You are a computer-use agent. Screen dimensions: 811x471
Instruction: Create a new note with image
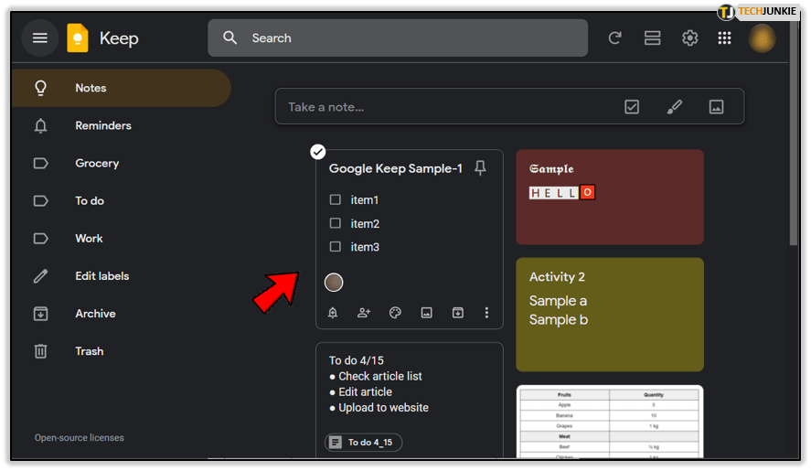[716, 107]
